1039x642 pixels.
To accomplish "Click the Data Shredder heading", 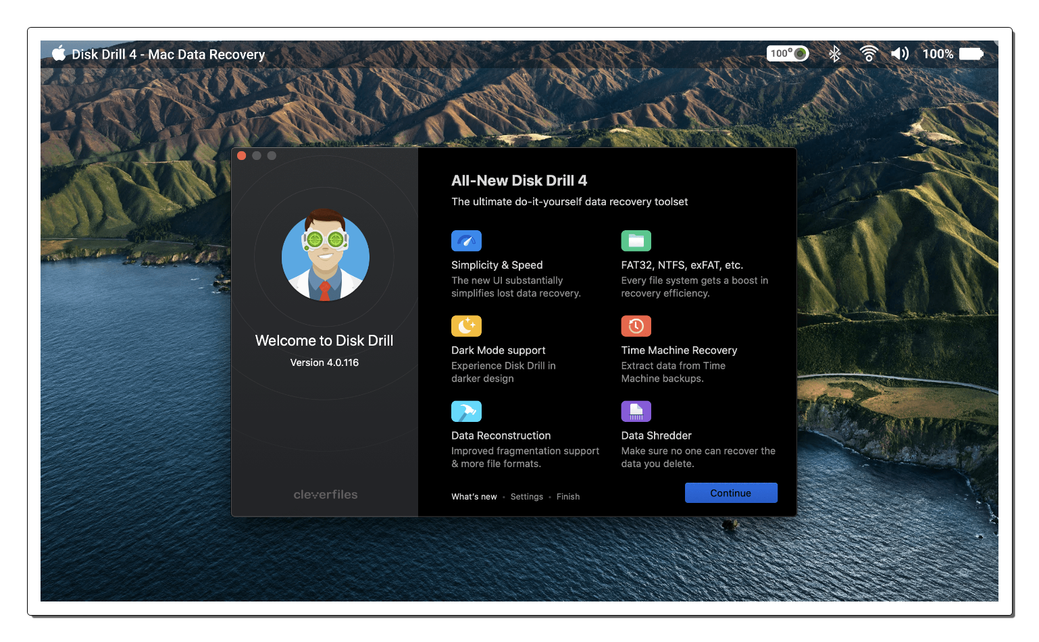I will (657, 436).
